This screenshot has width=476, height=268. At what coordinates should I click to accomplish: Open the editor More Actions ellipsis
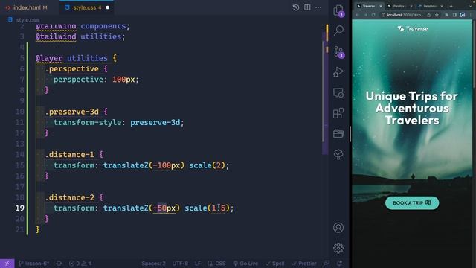pos(318,7)
